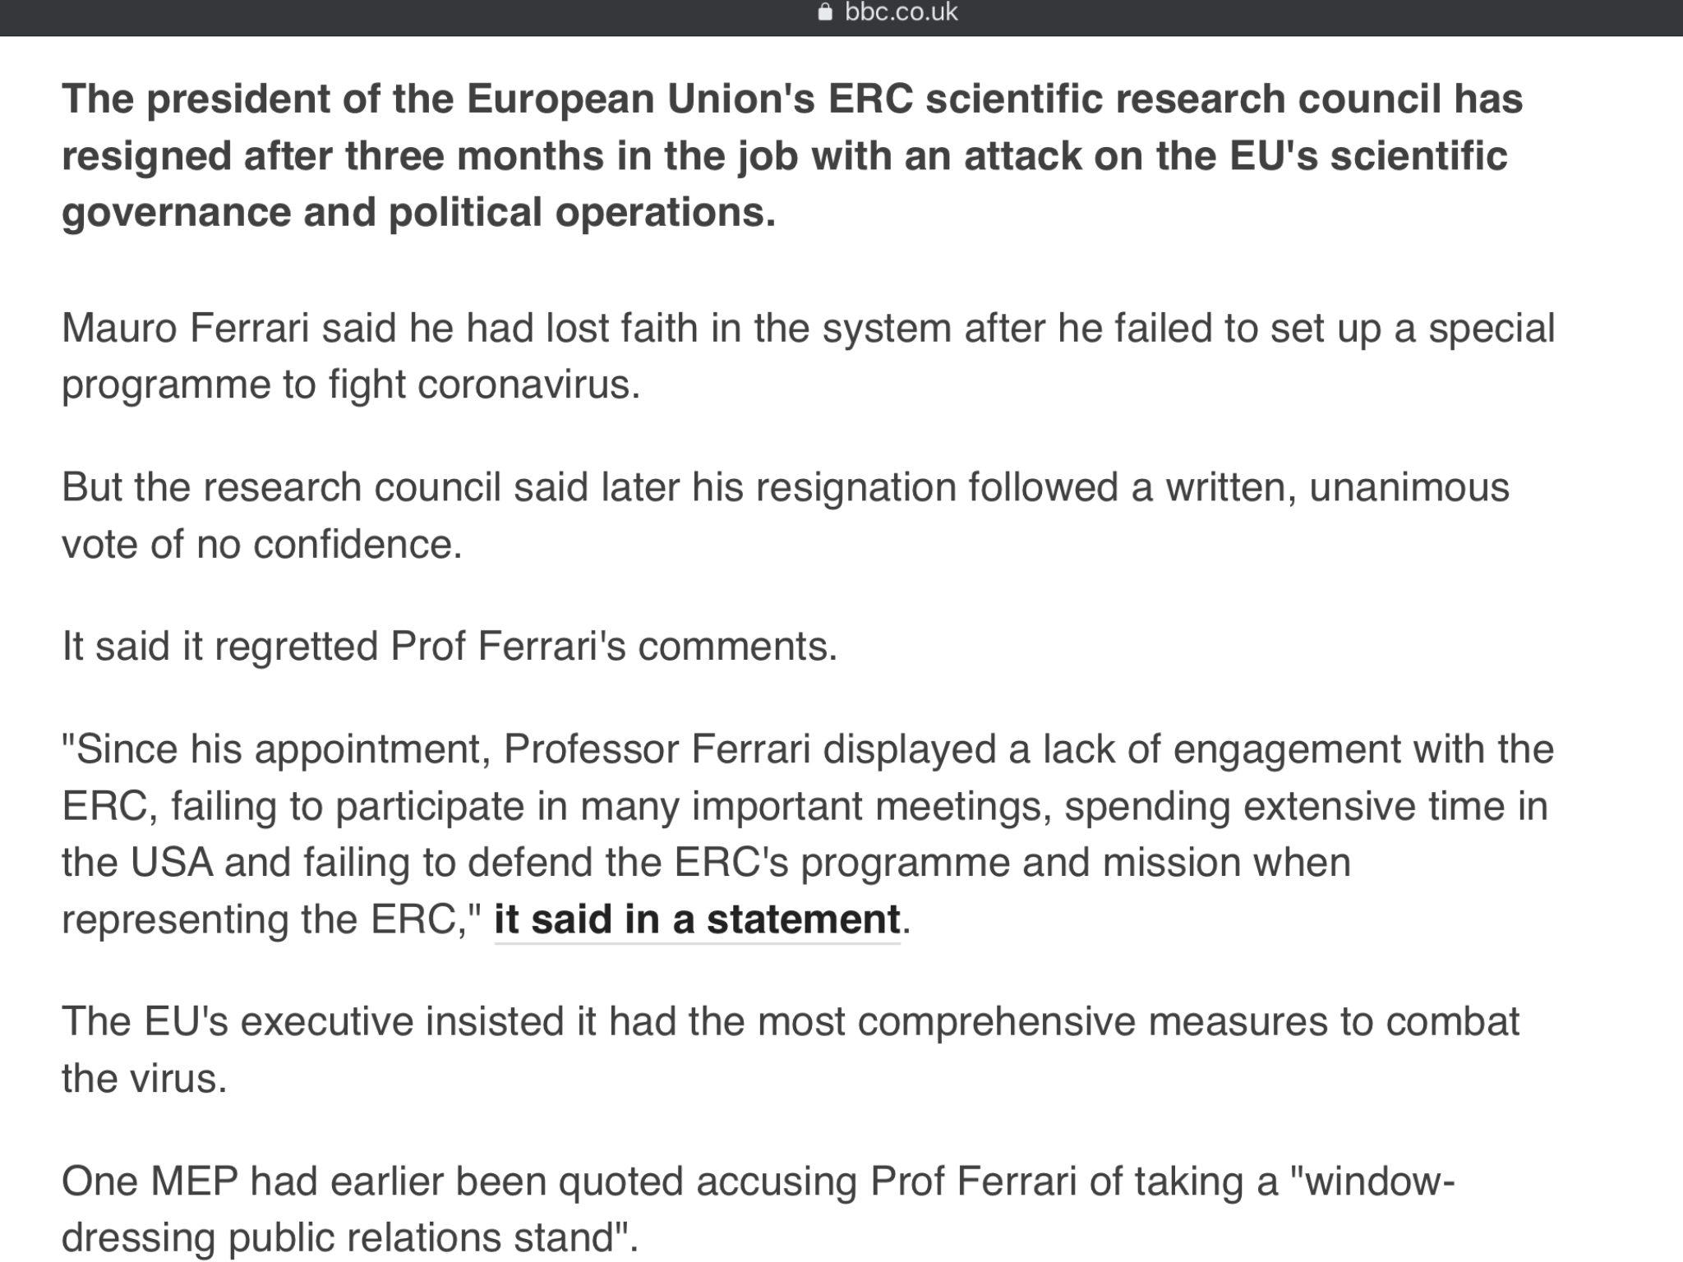Click the words "the virus." ending the paragraph
1683x1262 pixels.
(x=144, y=1078)
